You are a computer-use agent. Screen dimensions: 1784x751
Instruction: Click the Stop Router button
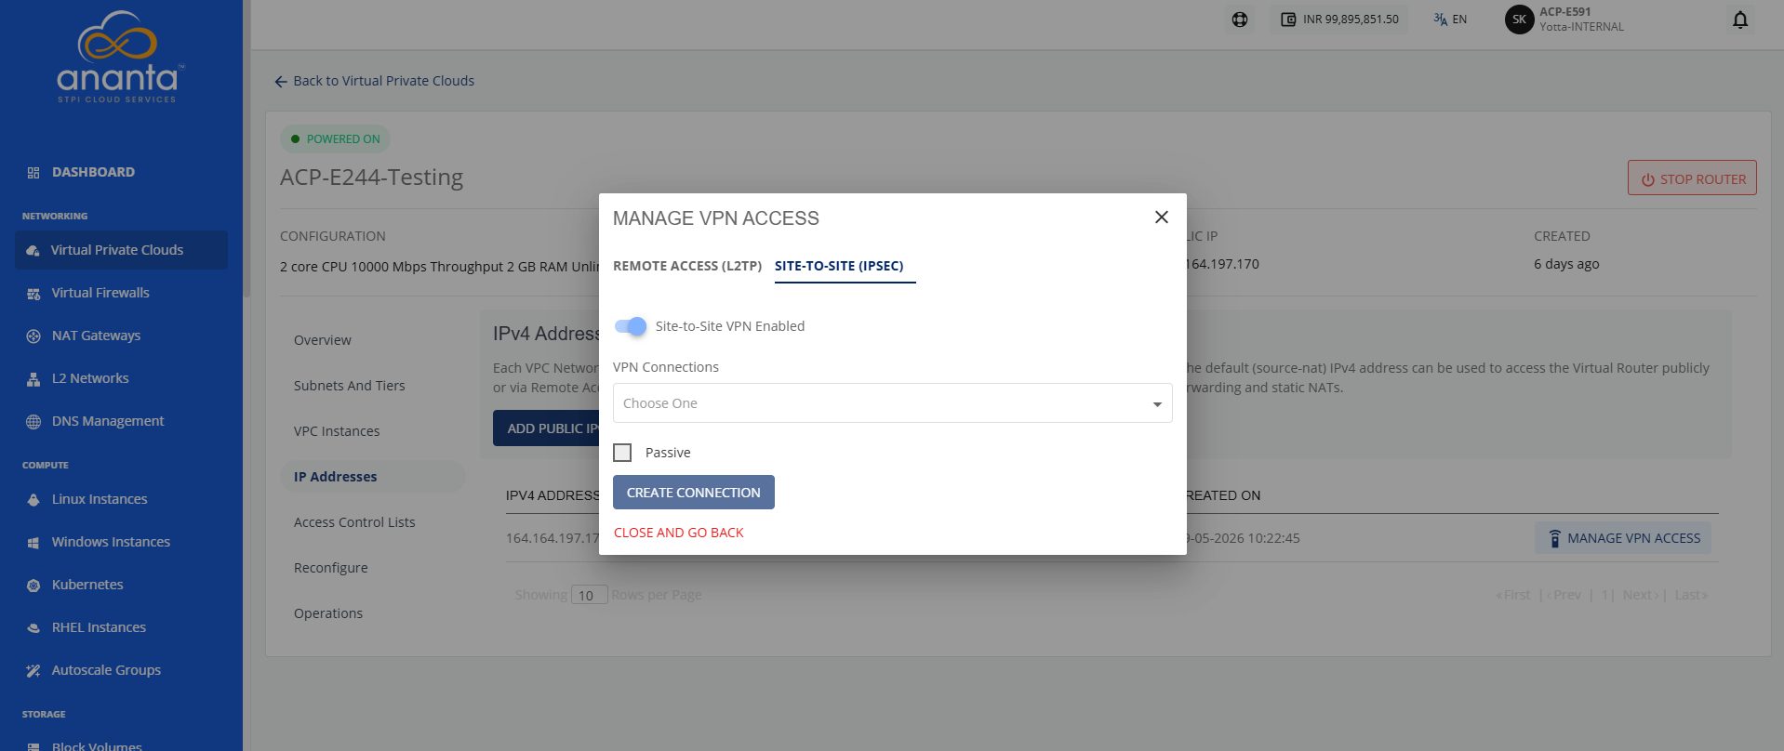[1692, 178]
